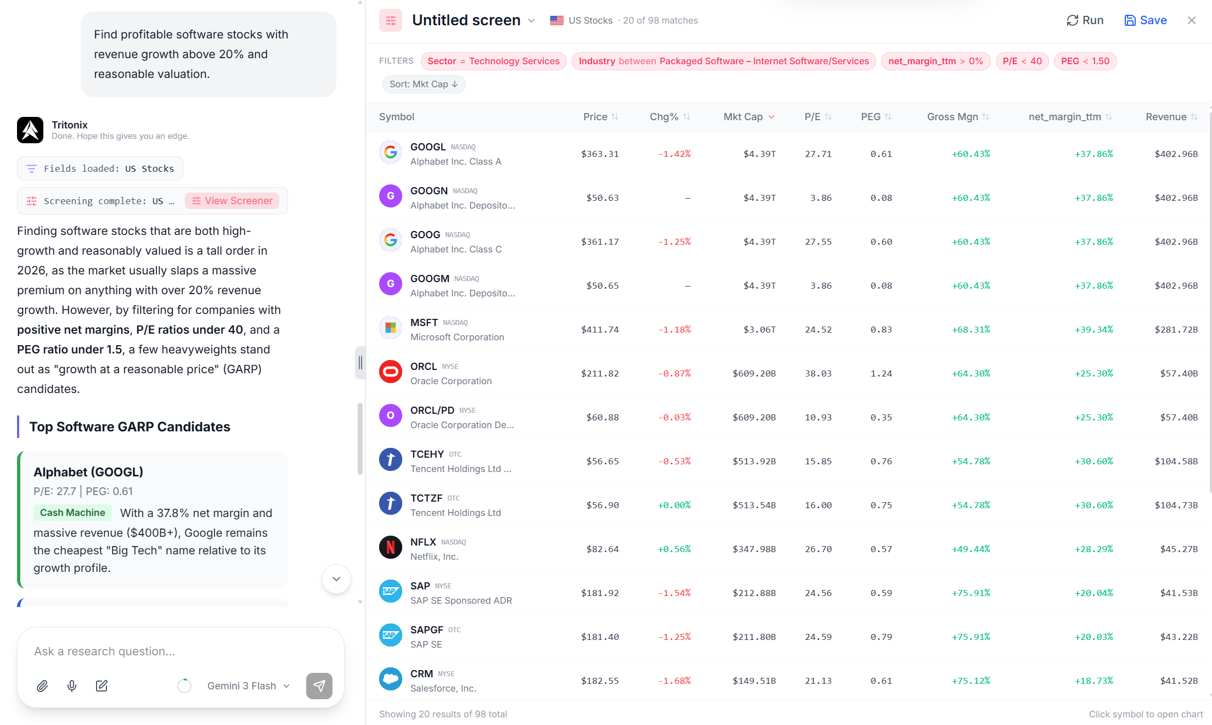Sort table by PEG column

(x=876, y=117)
